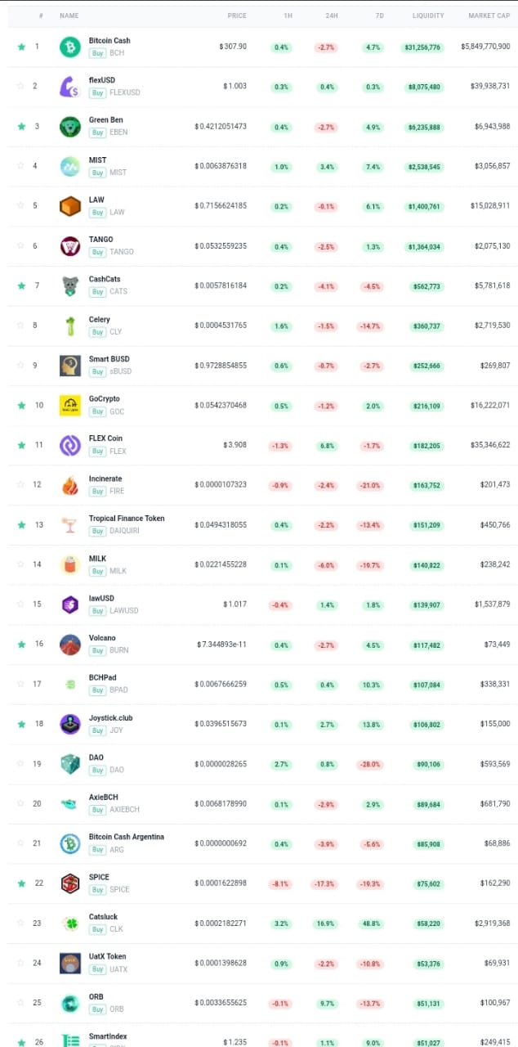This screenshot has width=518, height=1047.
Task: Buy Catsluck CLK via Buy button
Action: [98, 929]
